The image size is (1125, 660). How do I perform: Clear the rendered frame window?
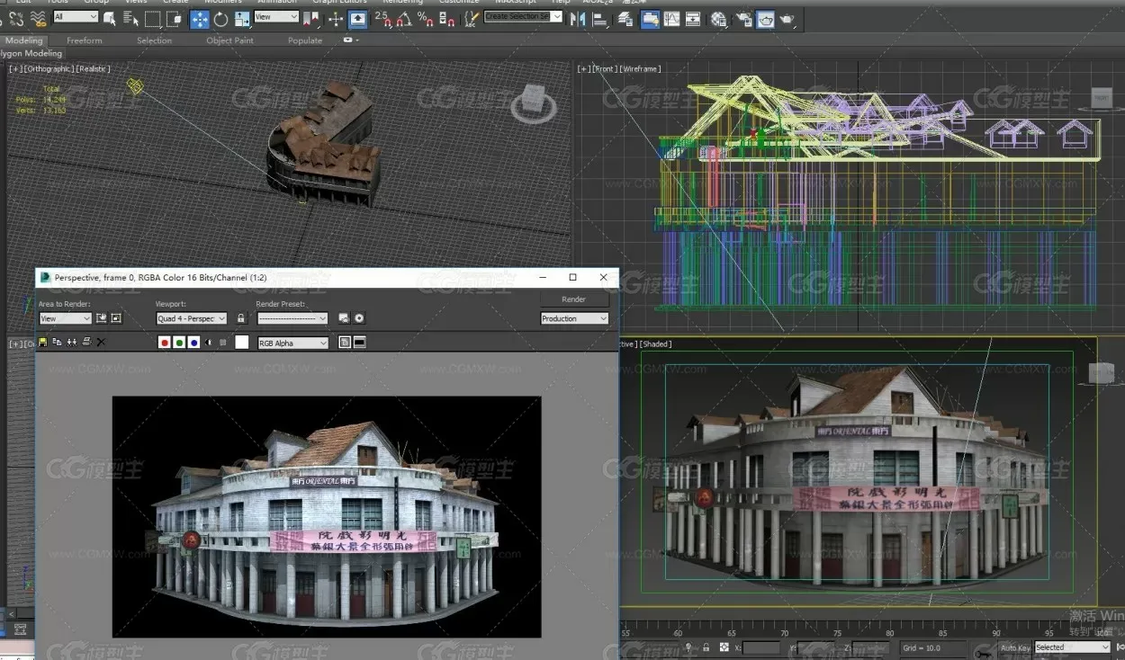[101, 343]
